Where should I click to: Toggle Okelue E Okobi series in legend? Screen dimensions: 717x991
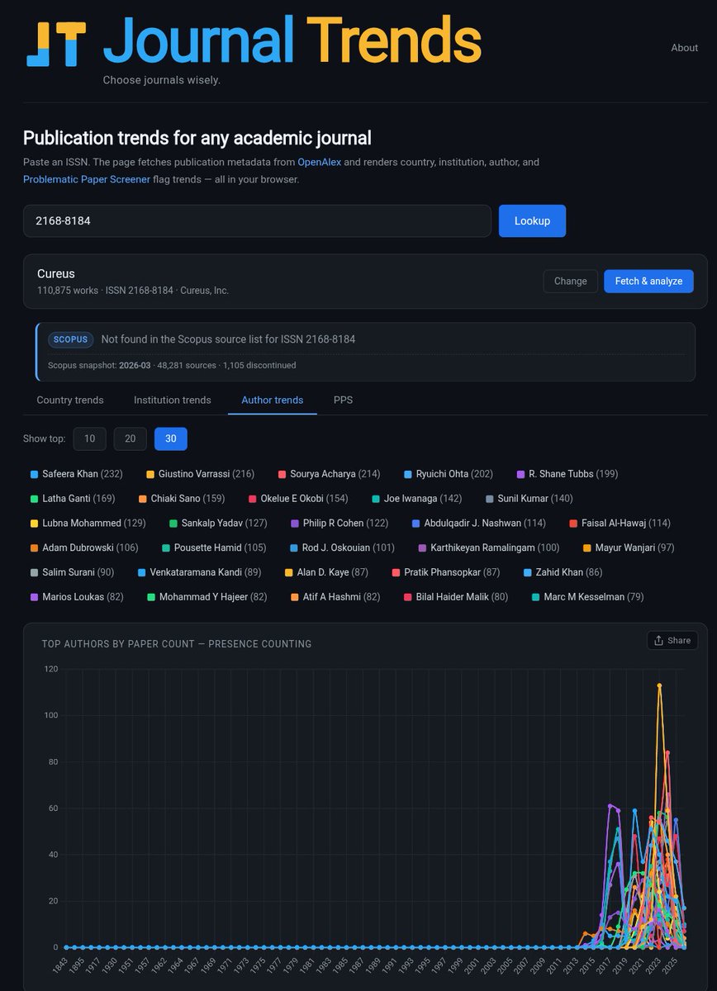pos(298,499)
